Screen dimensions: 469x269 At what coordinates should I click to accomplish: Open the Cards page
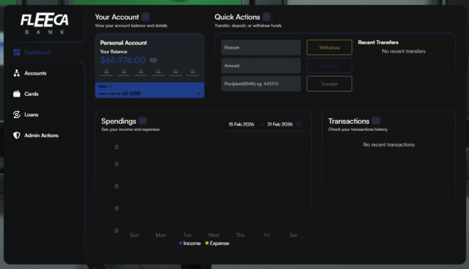pos(32,94)
